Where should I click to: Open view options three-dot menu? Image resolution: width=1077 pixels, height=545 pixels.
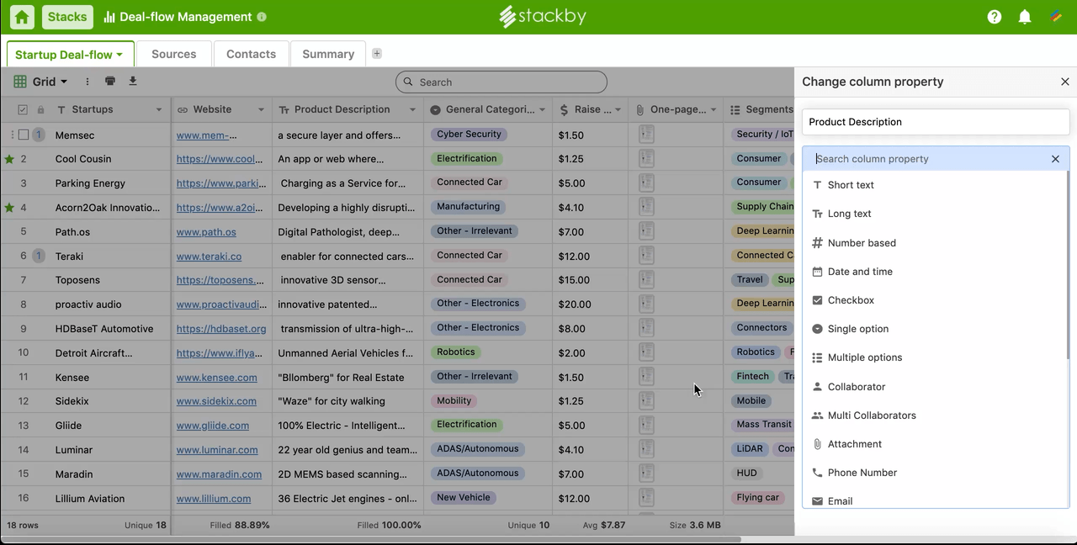[x=87, y=82]
